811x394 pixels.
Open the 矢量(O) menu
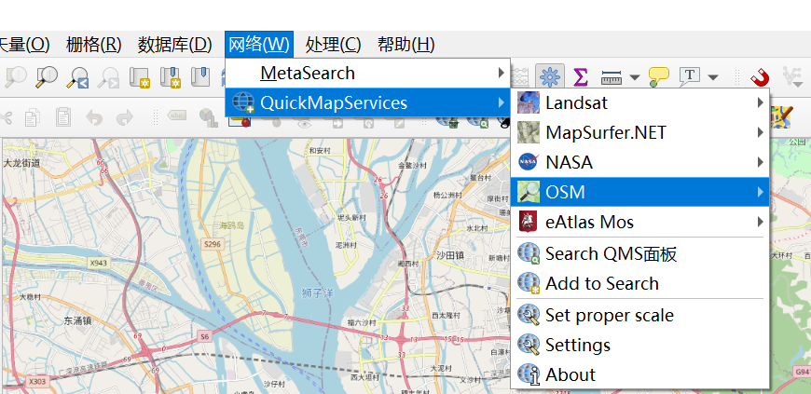click(24, 45)
